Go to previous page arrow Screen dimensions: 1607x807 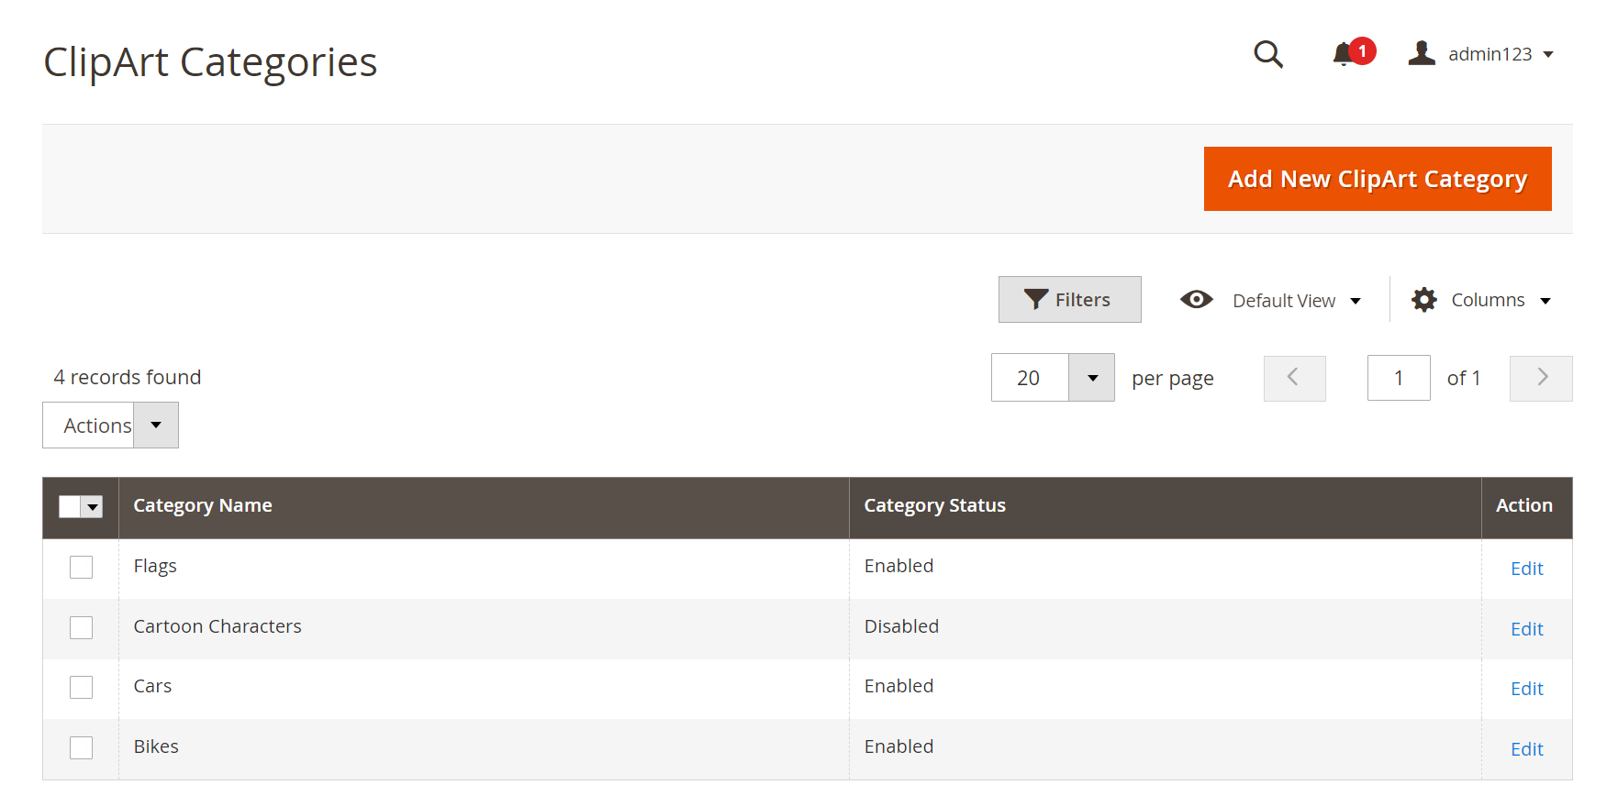[x=1294, y=378]
